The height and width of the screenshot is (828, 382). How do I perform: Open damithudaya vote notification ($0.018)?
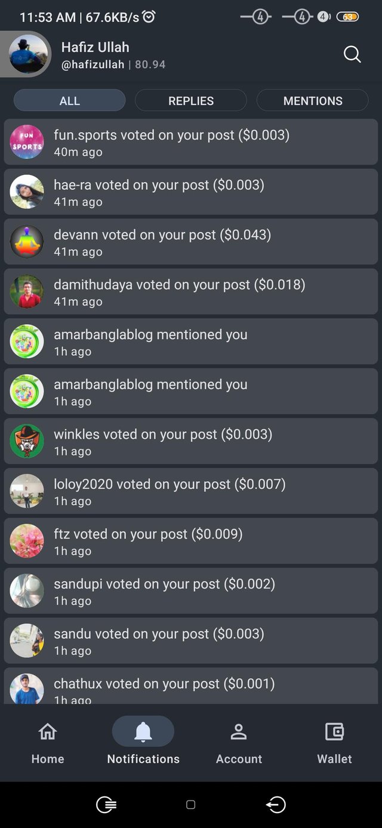(x=191, y=292)
